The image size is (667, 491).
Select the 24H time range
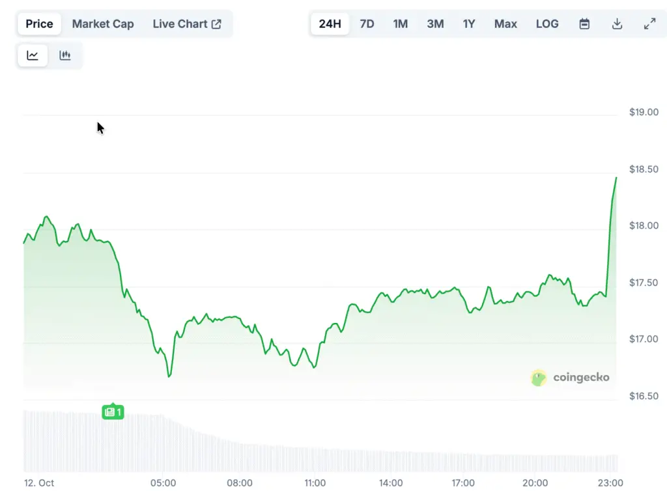330,24
